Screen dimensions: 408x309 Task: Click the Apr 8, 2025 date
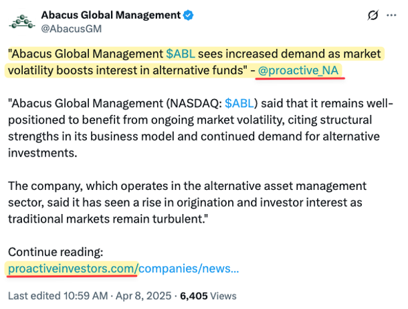143,296
